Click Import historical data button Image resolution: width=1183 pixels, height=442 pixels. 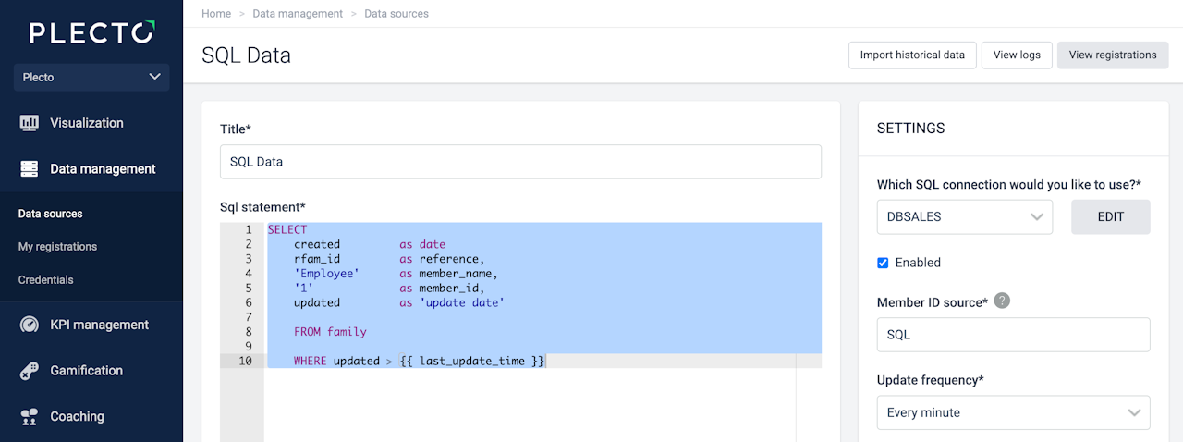[x=911, y=55]
